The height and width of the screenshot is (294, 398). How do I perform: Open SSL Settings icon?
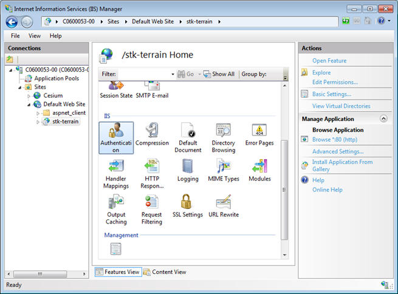[x=188, y=202]
